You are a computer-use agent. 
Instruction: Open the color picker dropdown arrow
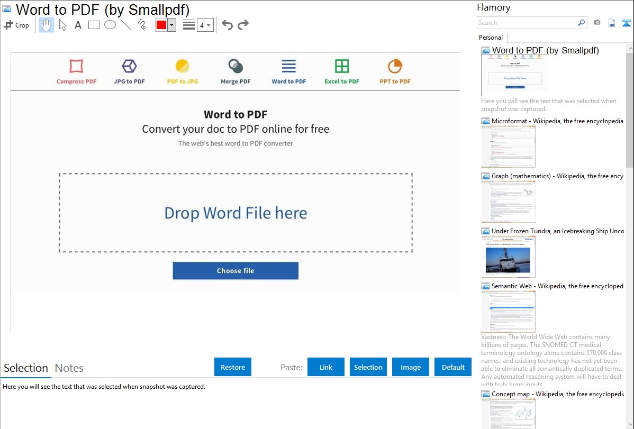pyautogui.click(x=171, y=25)
